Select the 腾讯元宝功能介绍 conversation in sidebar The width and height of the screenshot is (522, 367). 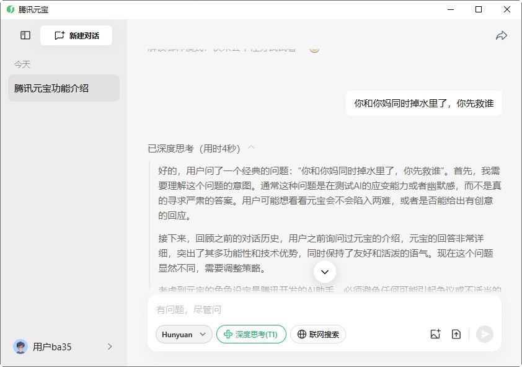(63, 88)
